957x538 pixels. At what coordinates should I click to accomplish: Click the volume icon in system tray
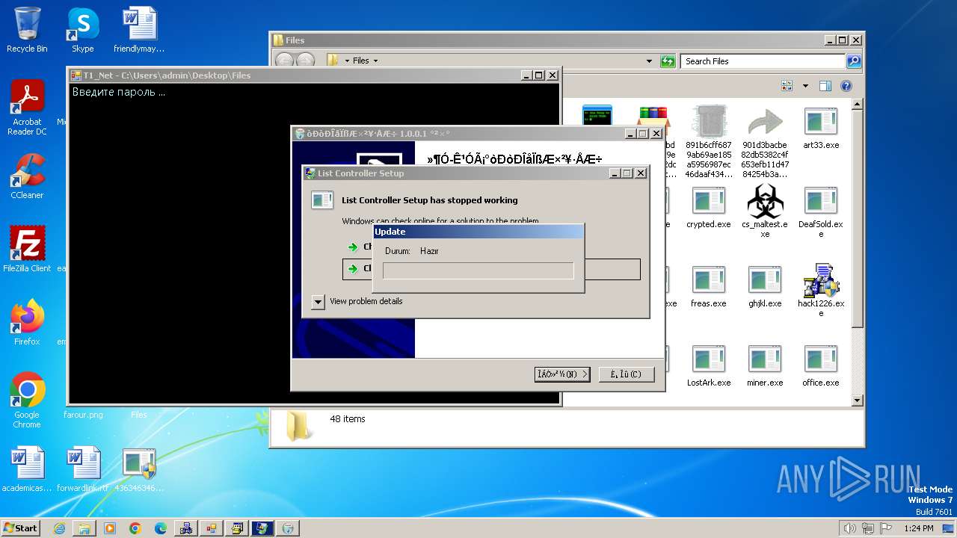[849, 528]
